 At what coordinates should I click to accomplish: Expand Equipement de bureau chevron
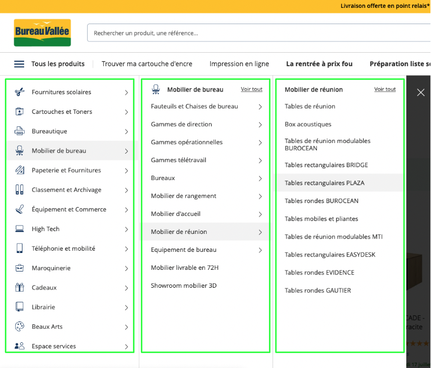coord(260,250)
